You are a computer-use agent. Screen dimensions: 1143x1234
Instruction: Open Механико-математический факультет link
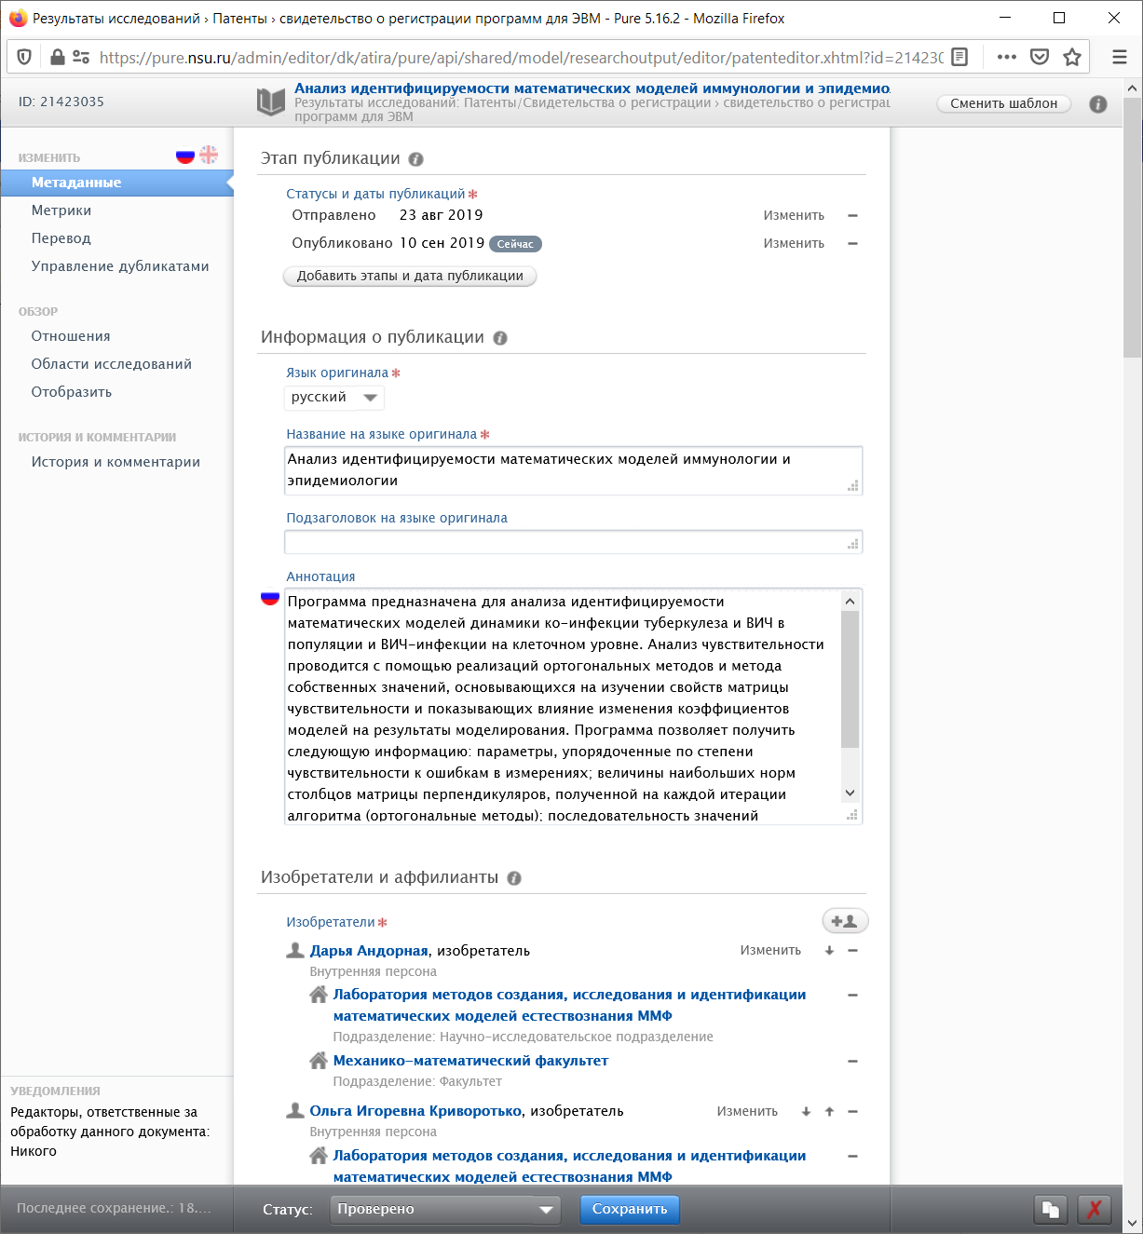[x=470, y=1061]
